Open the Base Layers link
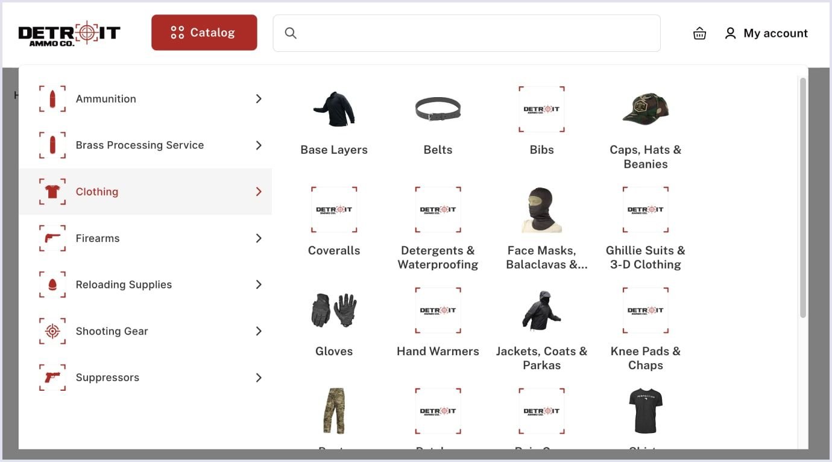This screenshot has width=832, height=462. coord(334,150)
